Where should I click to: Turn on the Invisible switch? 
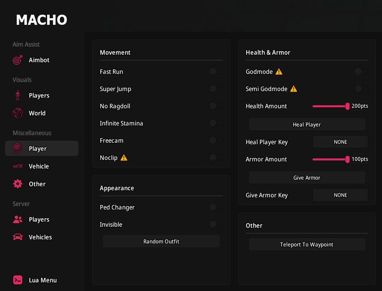click(216, 225)
